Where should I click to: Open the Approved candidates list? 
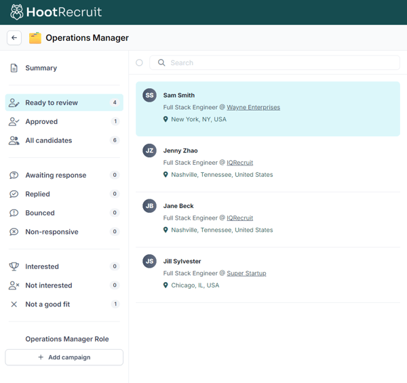click(x=41, y=122)
